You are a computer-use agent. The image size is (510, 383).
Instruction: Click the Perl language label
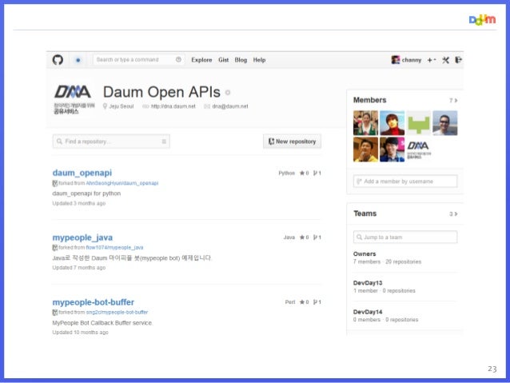click(x=290, y=302)
